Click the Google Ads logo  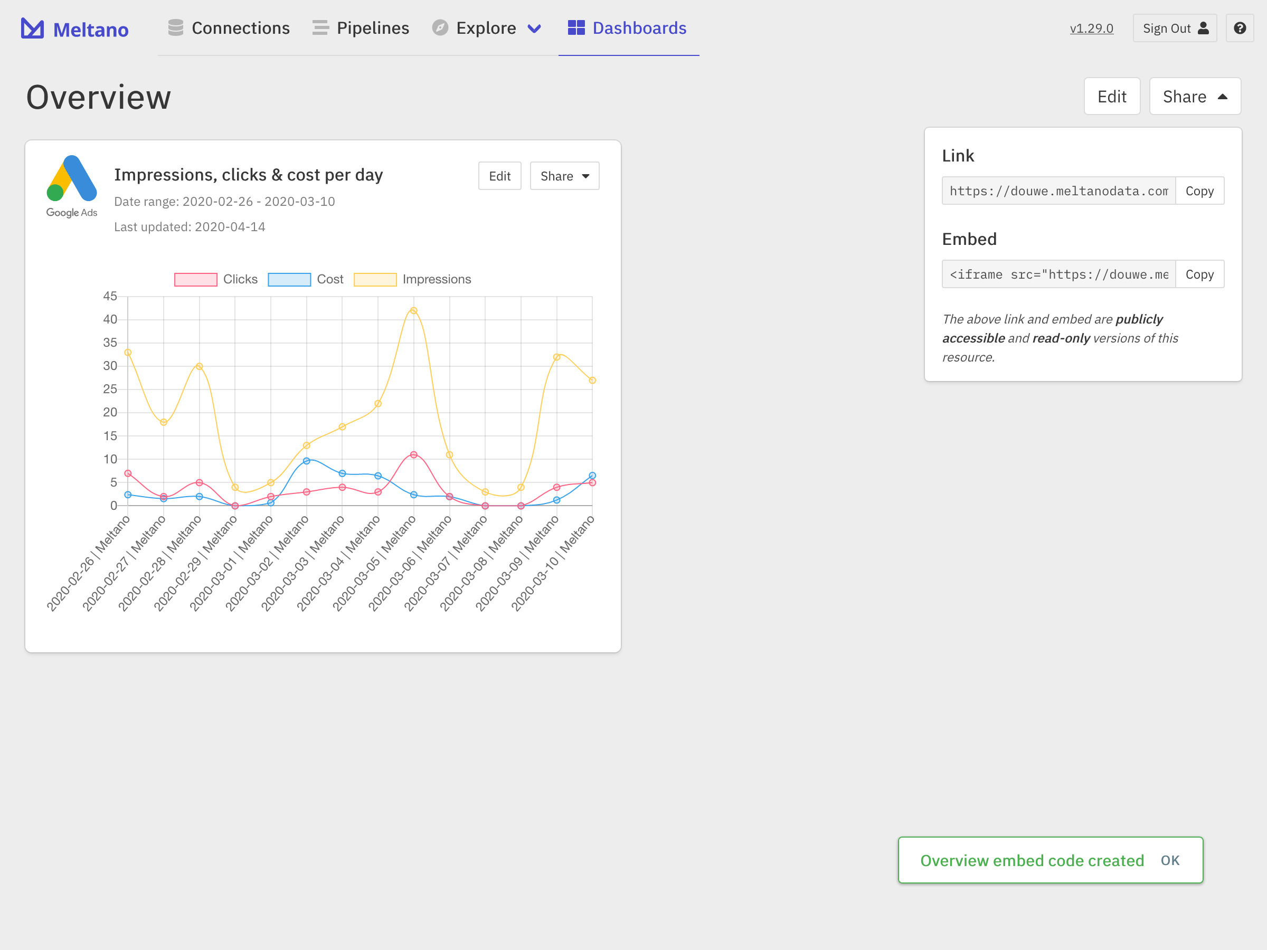[72, 186]
